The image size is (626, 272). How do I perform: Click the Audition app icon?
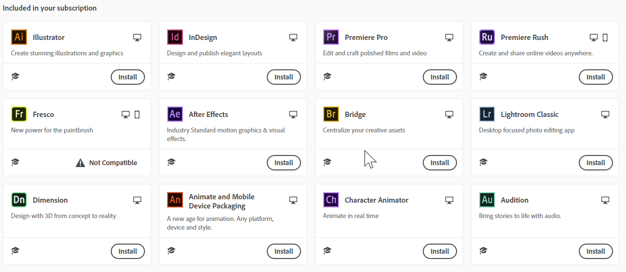(x=487, y=200)
